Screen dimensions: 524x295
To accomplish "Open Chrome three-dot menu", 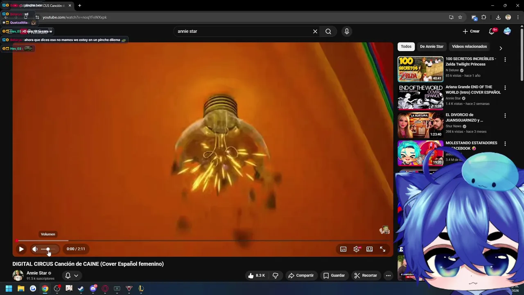I will 518,17.
